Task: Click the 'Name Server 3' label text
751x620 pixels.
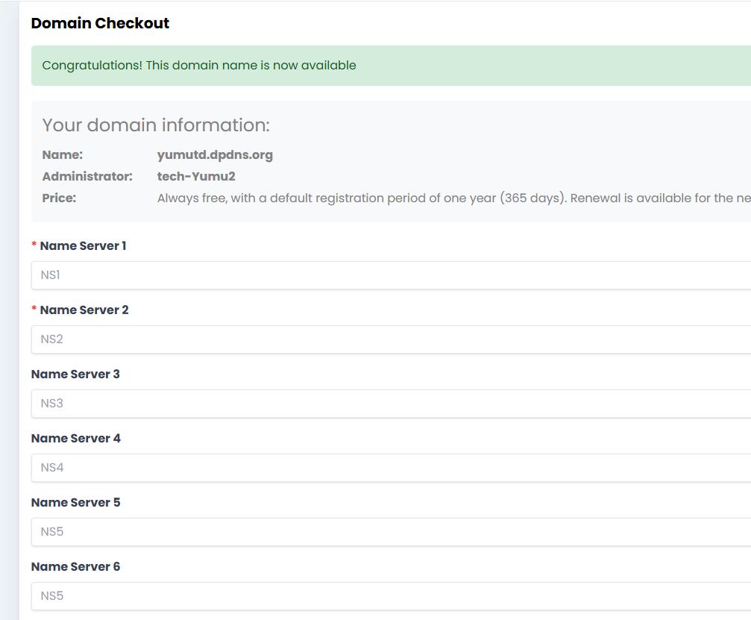Action: [x=75, y=374]
